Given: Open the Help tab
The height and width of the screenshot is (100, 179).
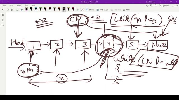Looking at the screenshot, I should coord(33,6).
